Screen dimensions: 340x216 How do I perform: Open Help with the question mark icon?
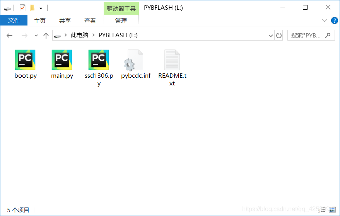click(x=334, y=20)
